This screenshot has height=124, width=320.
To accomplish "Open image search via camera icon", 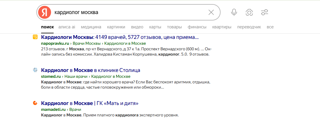I will (249, 12).
